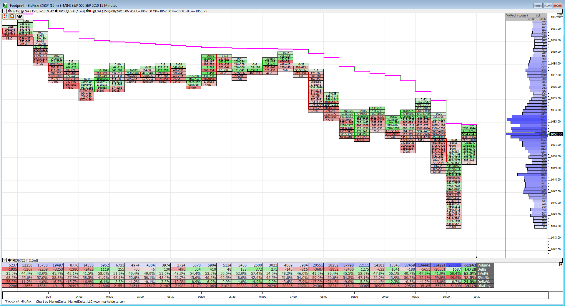Screen dimensions: 565x306
Task: Open FPBS[@ES# (15m)] indicator label
Action: [24, 260]
